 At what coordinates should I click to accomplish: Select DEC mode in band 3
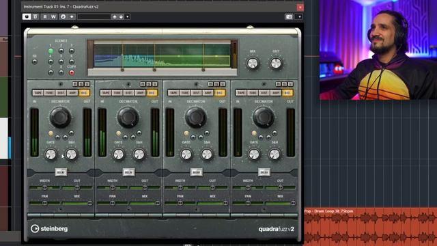pyautogui.click(x=220, y=93)
